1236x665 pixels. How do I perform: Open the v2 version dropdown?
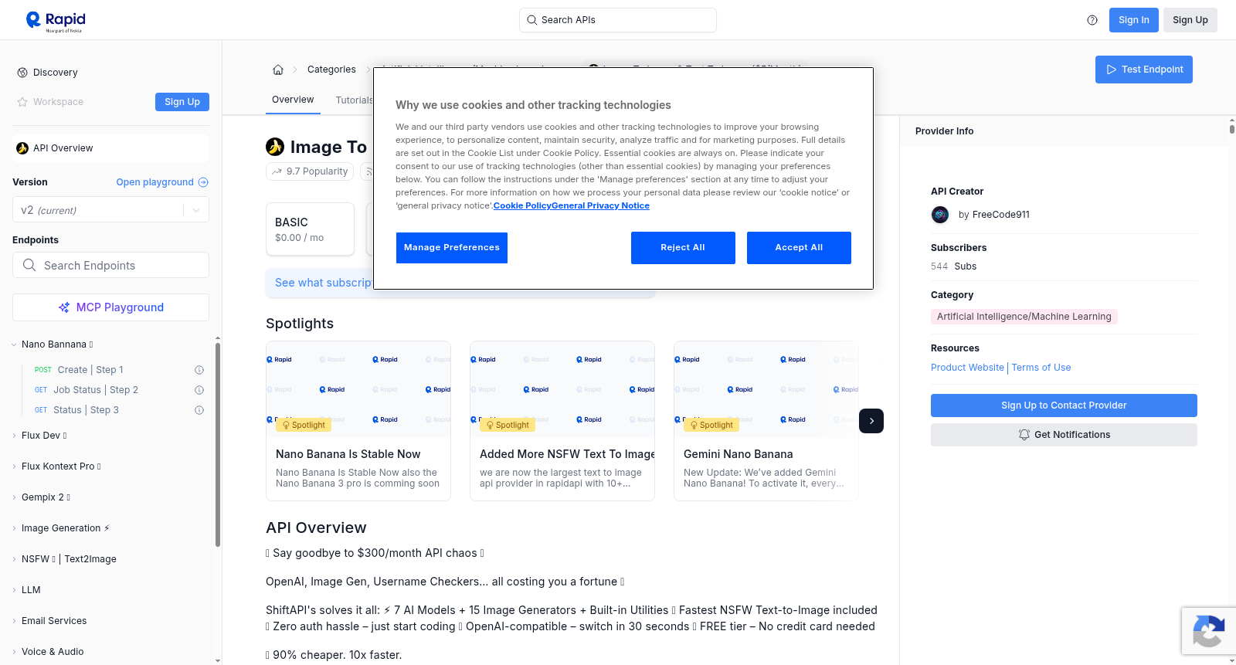click(110, 210)
